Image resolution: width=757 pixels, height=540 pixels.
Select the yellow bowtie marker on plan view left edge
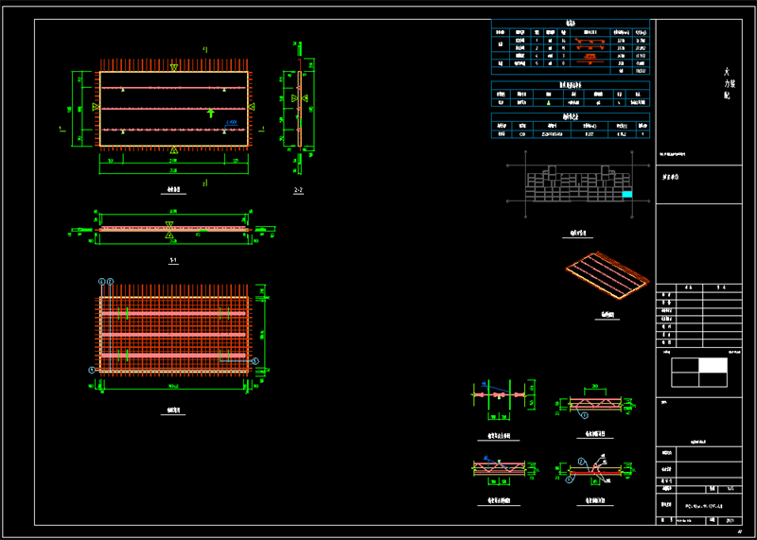pyautogui.click(x=97, y=106)
